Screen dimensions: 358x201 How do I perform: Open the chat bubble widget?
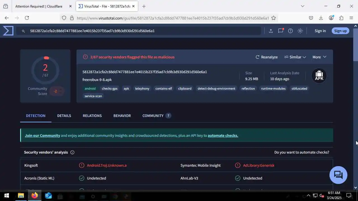coord(338,175)
